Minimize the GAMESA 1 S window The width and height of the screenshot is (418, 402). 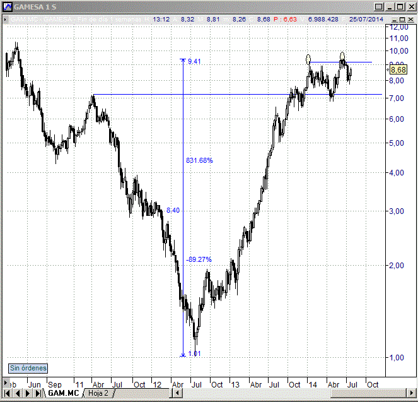(x=390, y=7)
